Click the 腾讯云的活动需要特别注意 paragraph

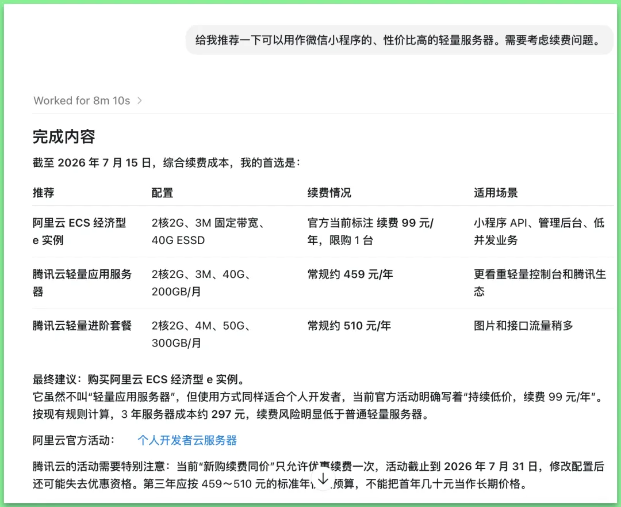(319, 475)
